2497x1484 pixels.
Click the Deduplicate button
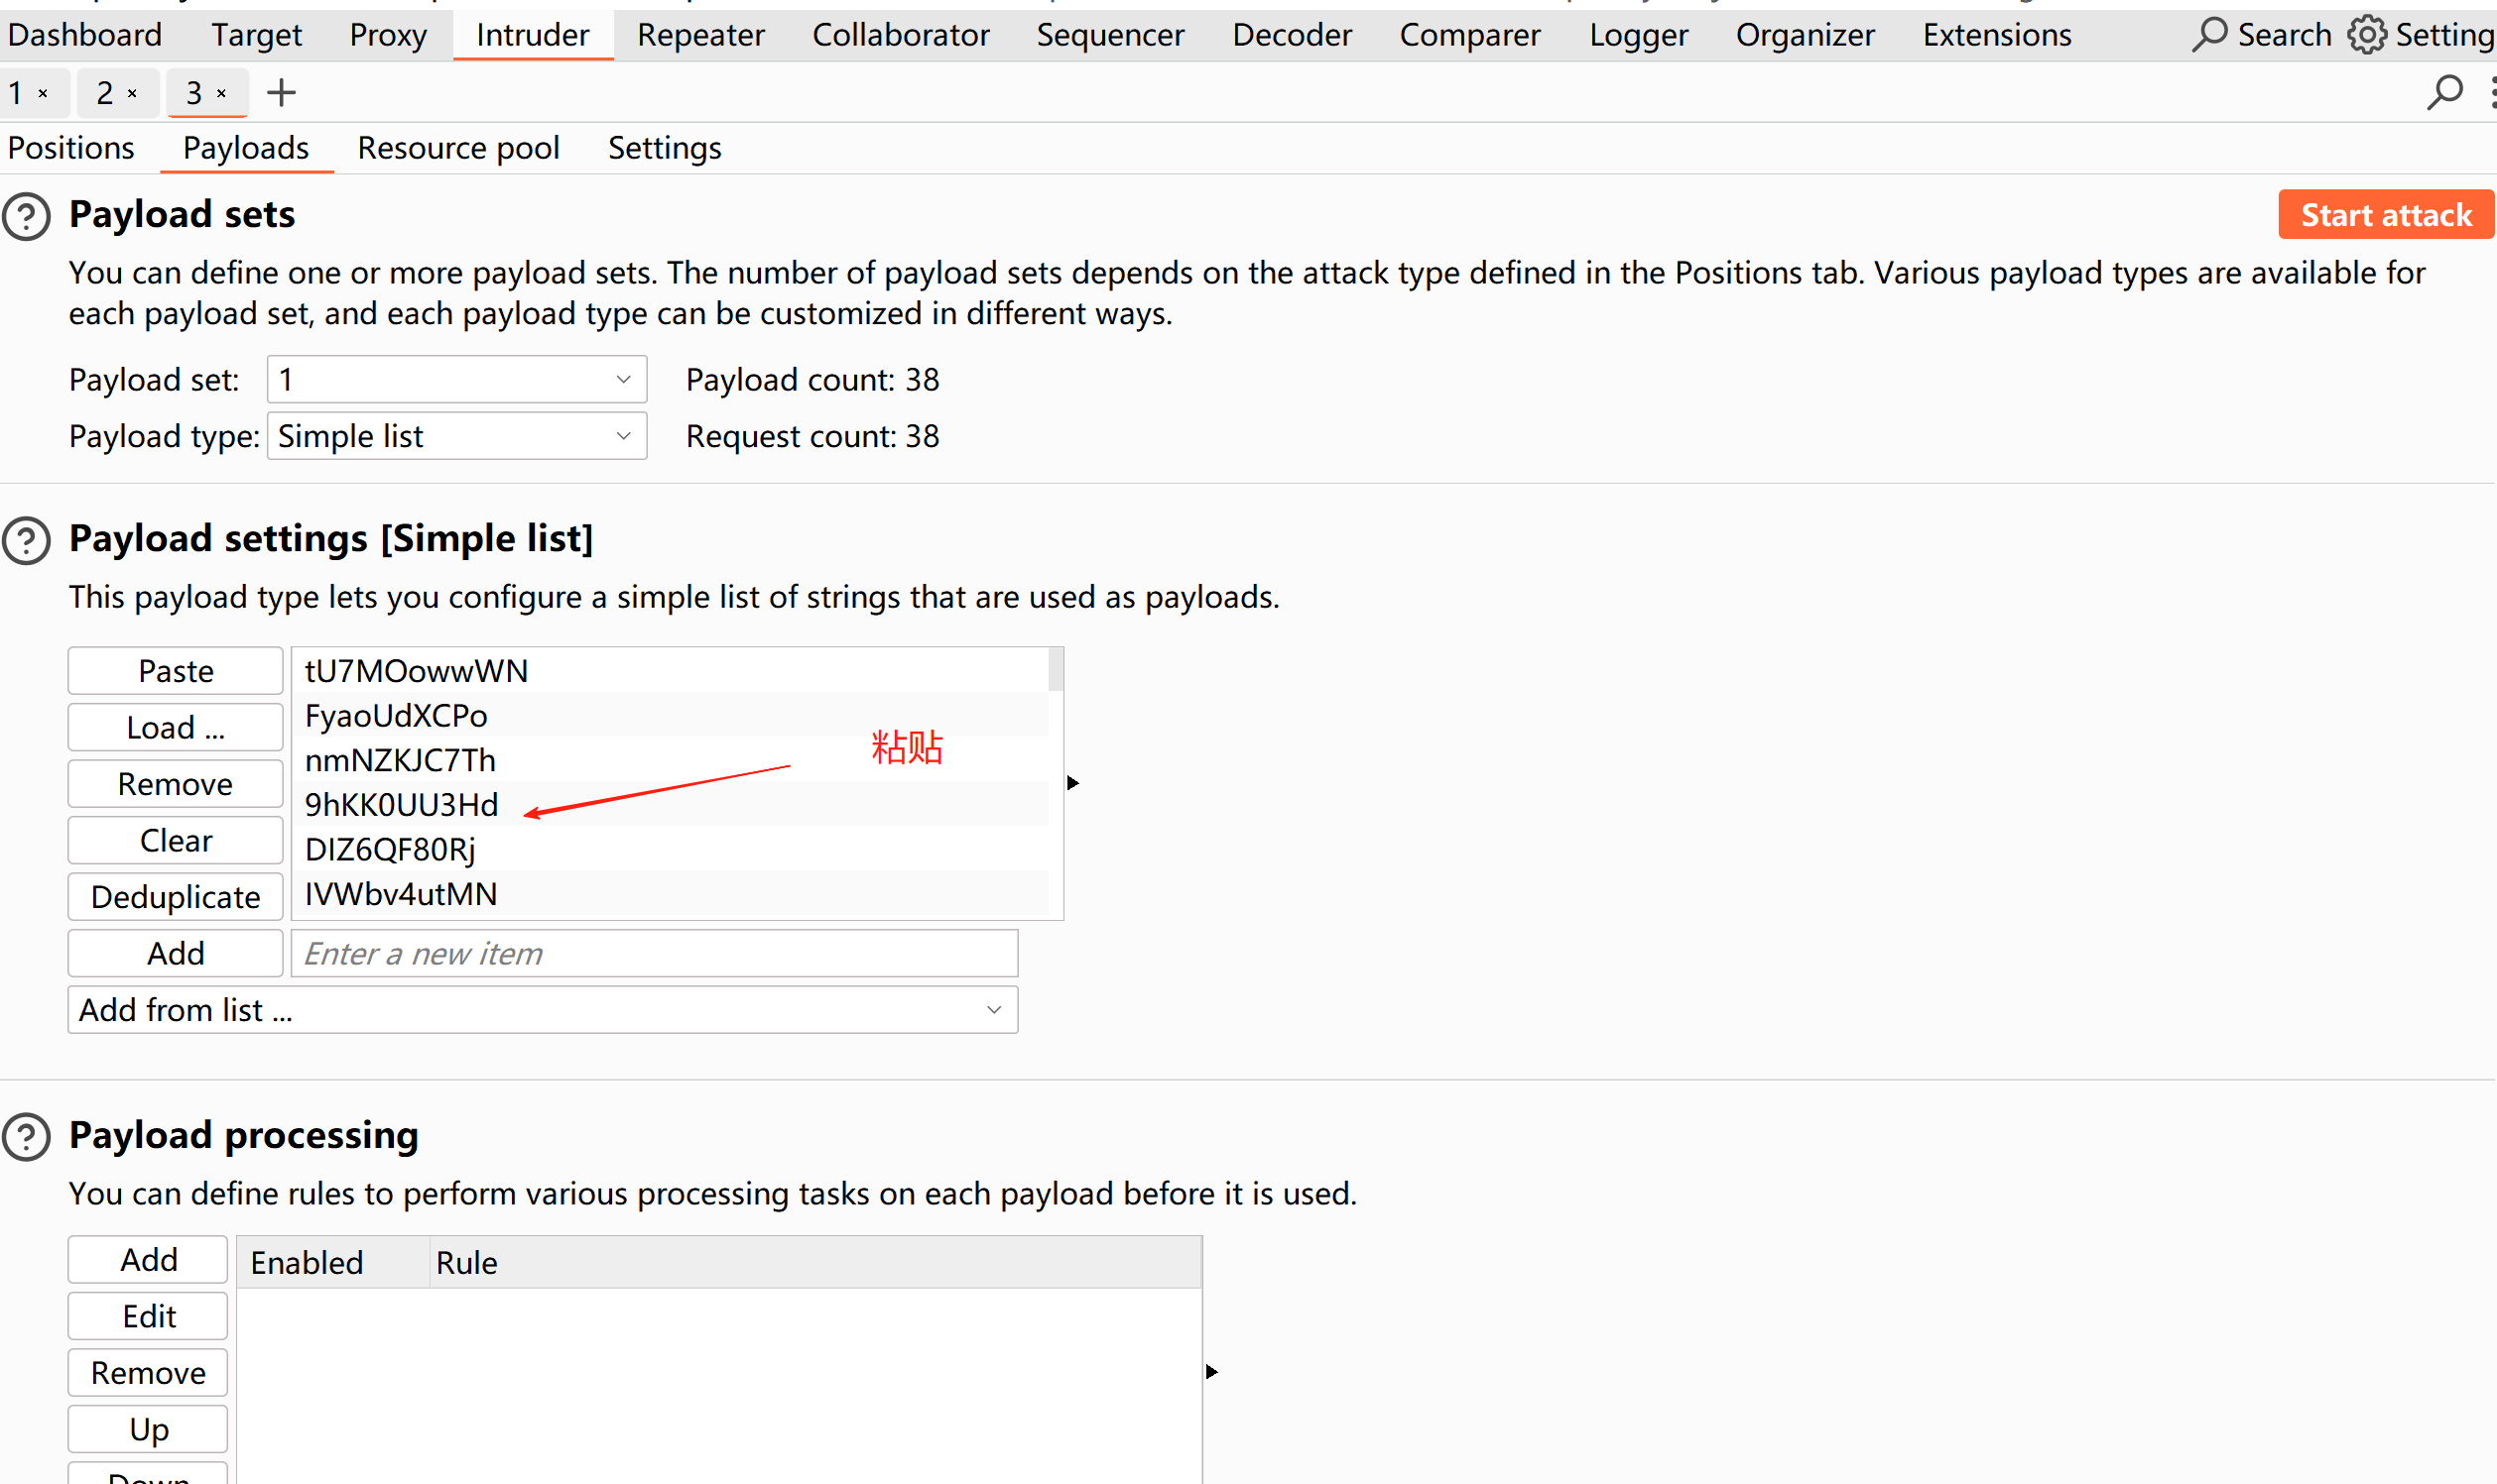[176, 897]
